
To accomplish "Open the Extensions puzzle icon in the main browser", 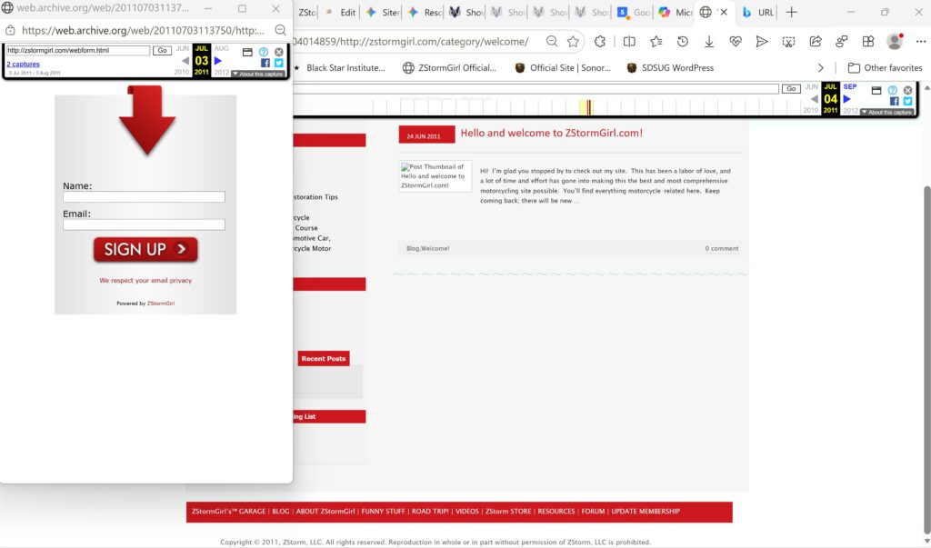I will (x=600, y=42).
